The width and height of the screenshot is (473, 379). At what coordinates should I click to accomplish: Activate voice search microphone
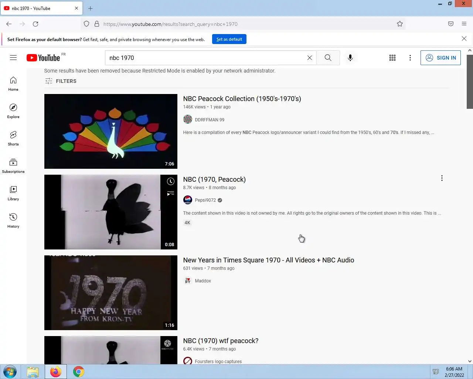coord(350,58)
